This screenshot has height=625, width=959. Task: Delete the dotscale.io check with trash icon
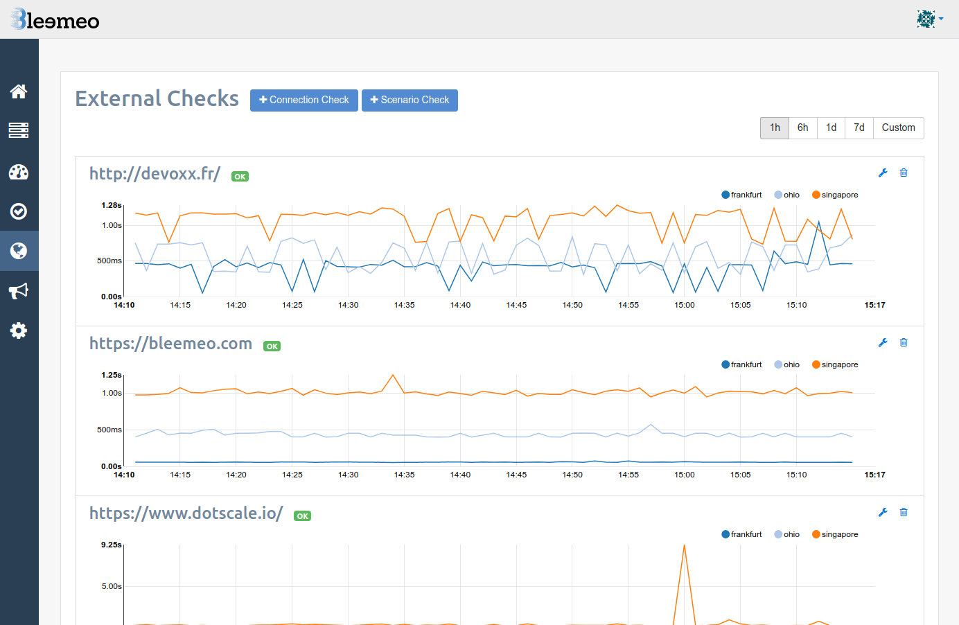click(904, 513)
